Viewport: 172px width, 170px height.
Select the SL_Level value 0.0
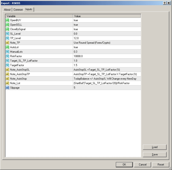point(75,34)
